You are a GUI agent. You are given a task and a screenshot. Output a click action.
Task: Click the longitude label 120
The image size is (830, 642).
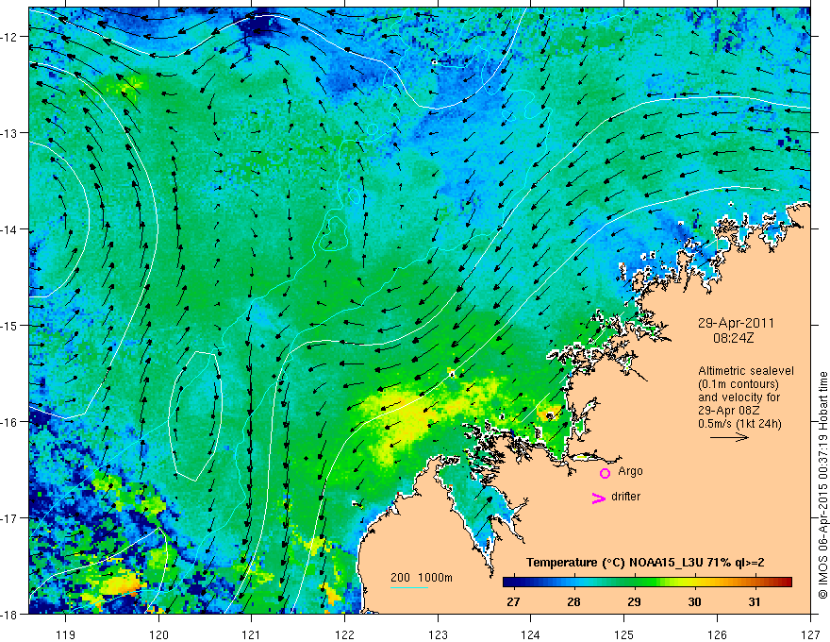[x=158, y=634]
